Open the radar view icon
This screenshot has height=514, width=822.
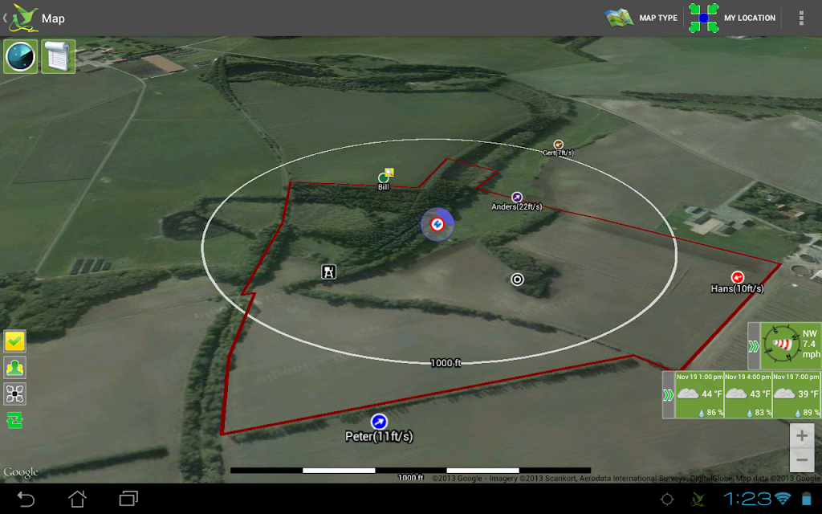[x=20, y=56]
